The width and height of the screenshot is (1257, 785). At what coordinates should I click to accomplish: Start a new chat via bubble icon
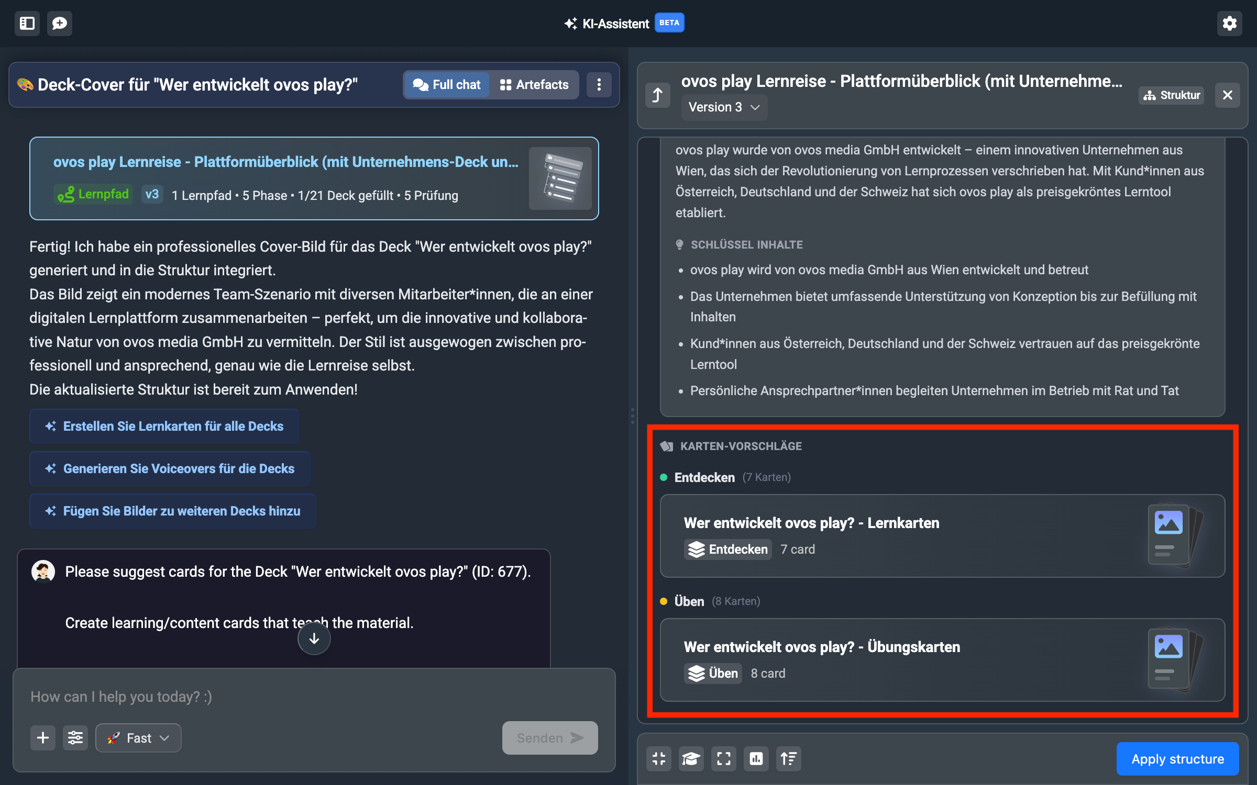point(60,24)
